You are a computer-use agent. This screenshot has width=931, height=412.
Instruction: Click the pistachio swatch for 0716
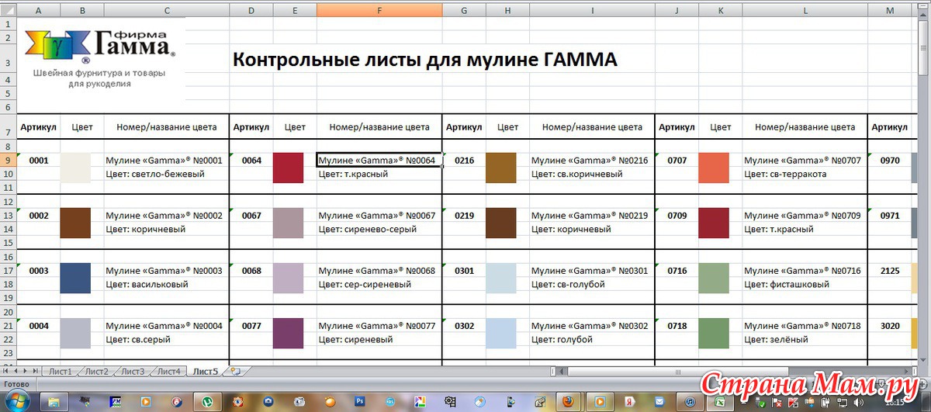click(714, 278)
